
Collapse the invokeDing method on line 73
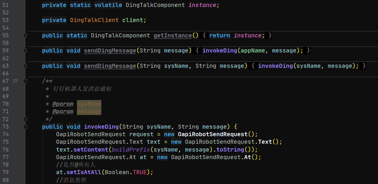coord(25,127)
